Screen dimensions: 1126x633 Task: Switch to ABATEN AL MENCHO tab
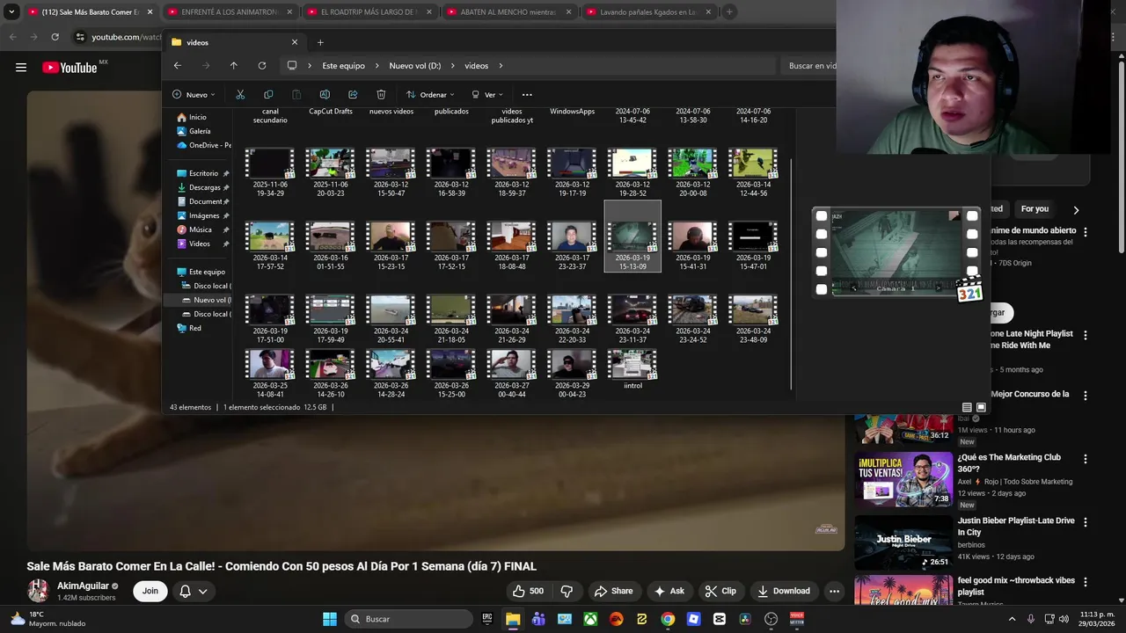tap(508, 12)
